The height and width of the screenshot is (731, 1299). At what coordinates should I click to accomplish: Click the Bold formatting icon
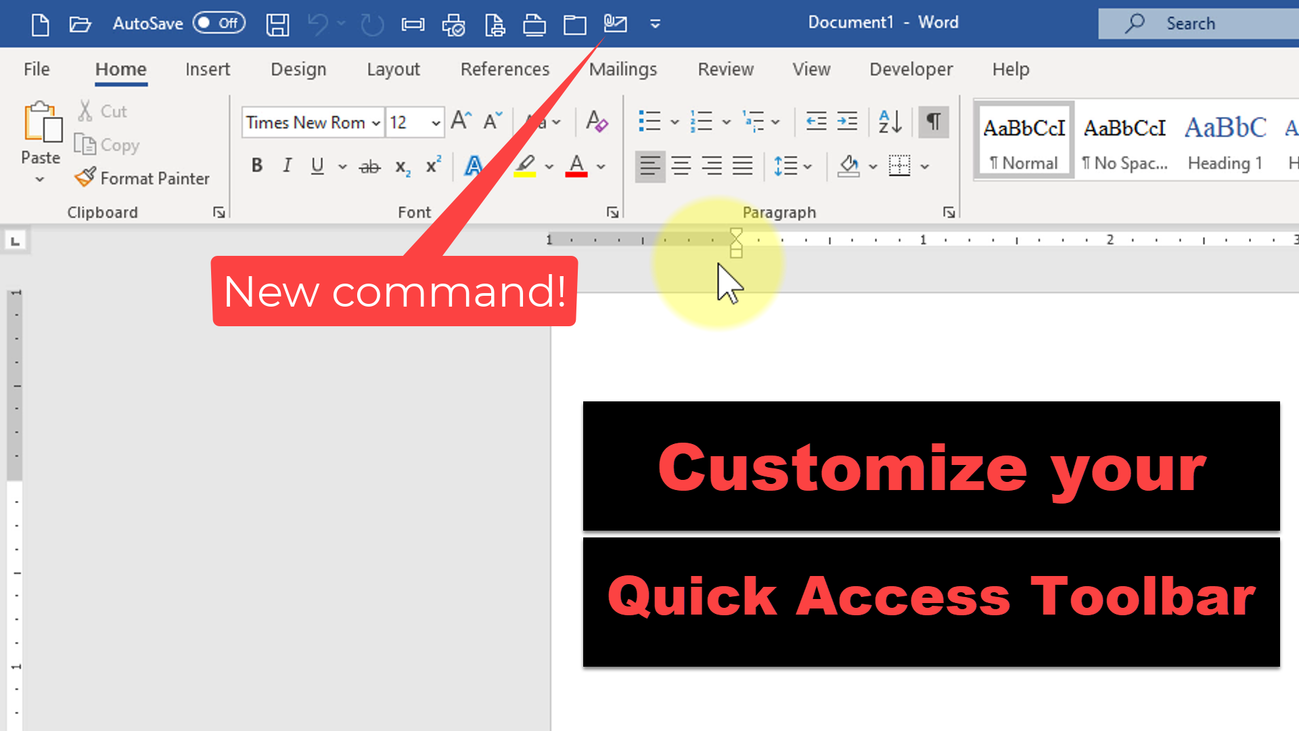257,166
